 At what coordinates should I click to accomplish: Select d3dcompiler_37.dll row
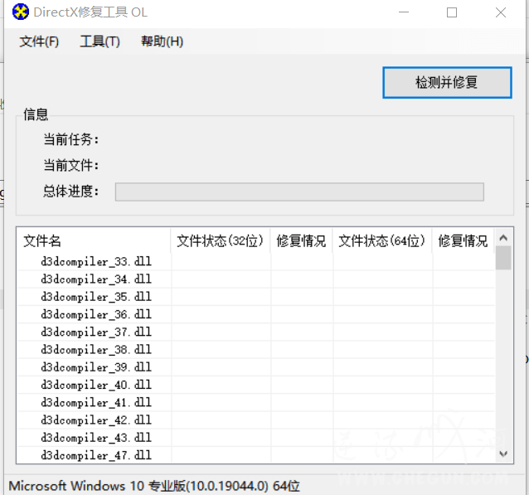[x=256, y=332]
